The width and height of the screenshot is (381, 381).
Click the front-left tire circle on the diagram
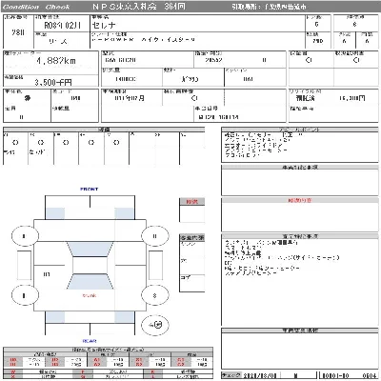[25, 236]
